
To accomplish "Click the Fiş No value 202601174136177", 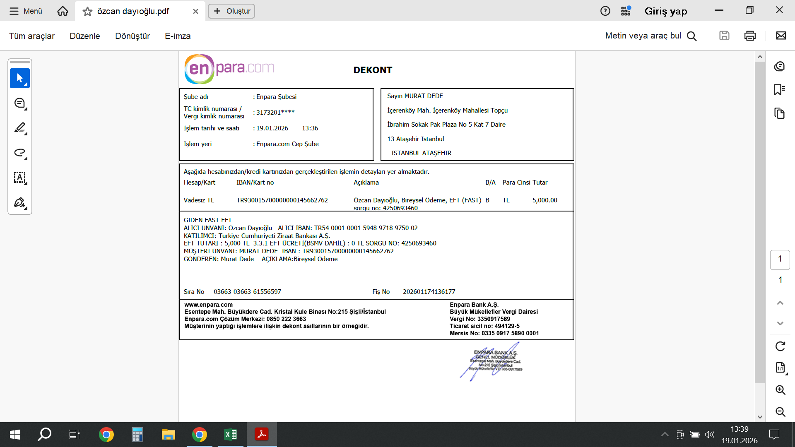I will [429, 292].
